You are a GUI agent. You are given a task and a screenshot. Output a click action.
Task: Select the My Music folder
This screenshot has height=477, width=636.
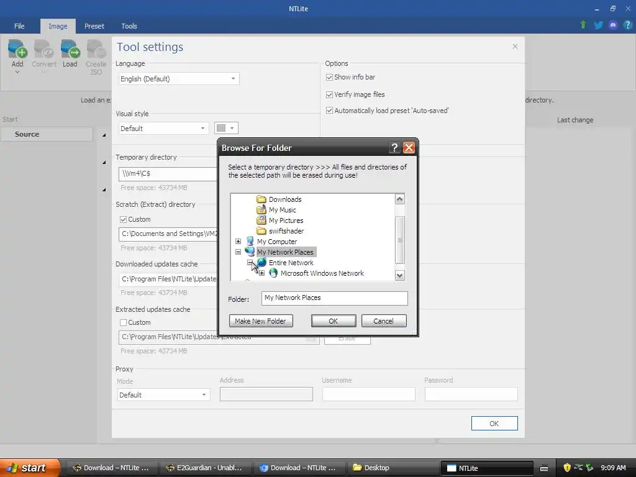[x=283, y=210]
